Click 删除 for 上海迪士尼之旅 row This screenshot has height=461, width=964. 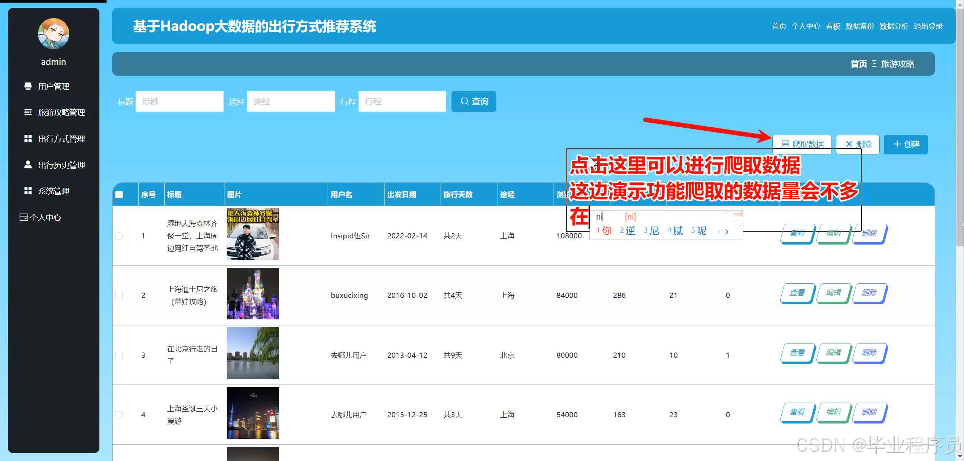click(869, 293)
